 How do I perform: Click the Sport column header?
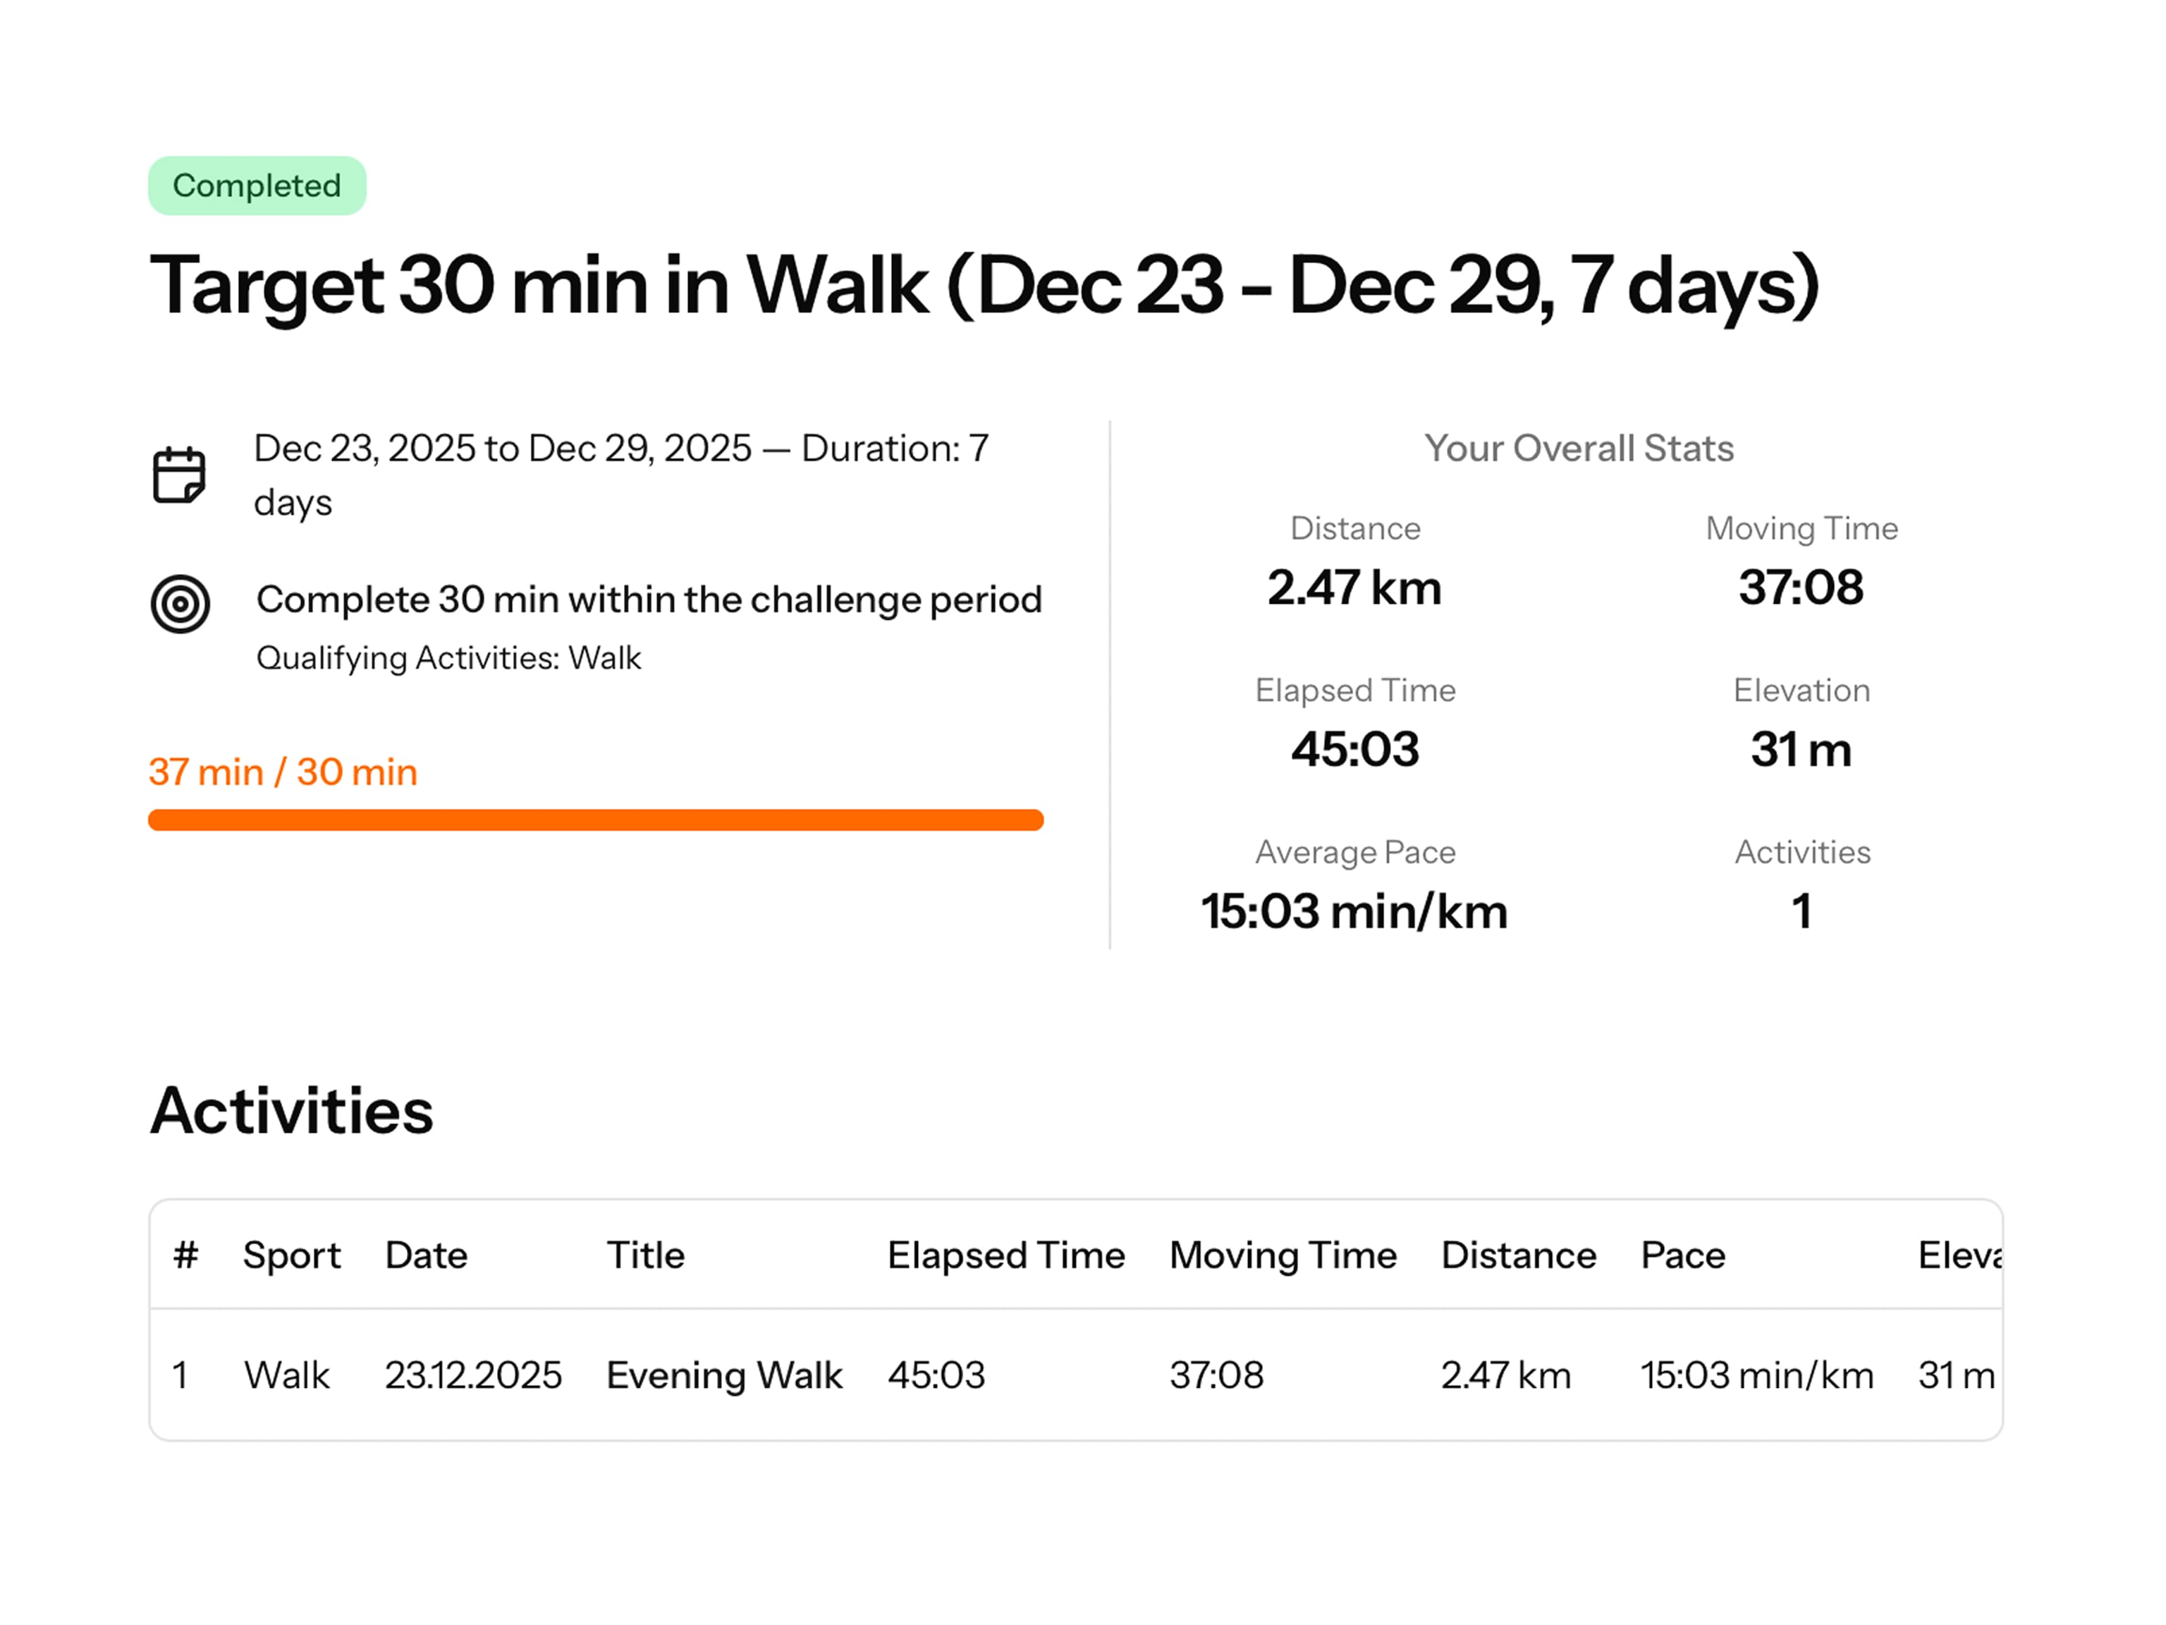pos(292,1255)
